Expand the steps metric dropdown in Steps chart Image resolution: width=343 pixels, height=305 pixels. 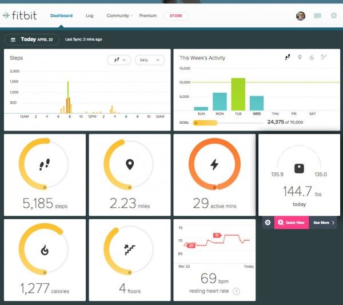point(119,60)
